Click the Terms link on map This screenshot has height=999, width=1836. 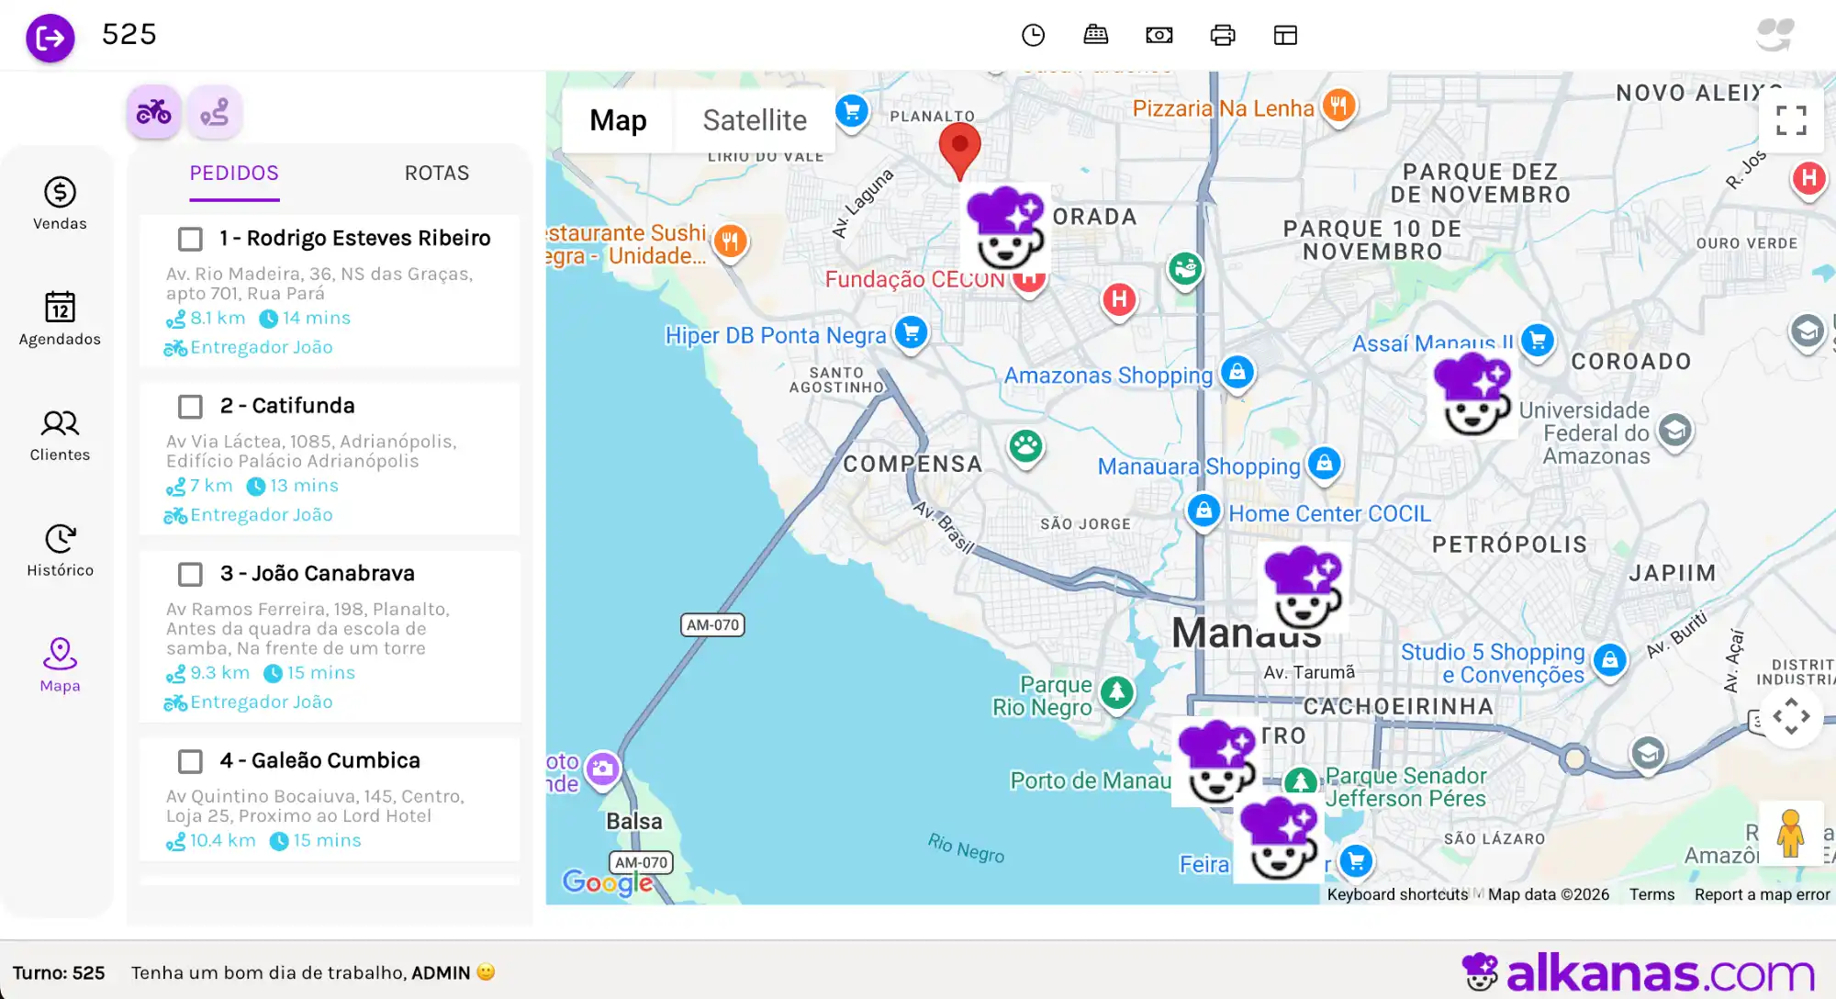(x=1651, y=894)
